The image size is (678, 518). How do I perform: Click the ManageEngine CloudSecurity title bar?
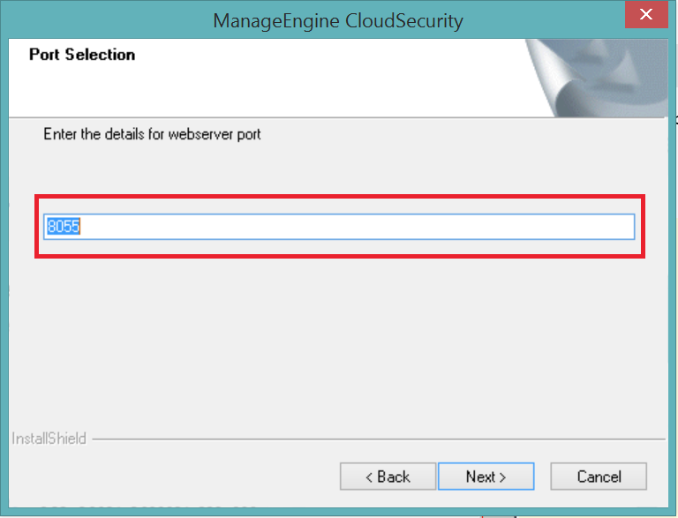(x=338, y=20)
